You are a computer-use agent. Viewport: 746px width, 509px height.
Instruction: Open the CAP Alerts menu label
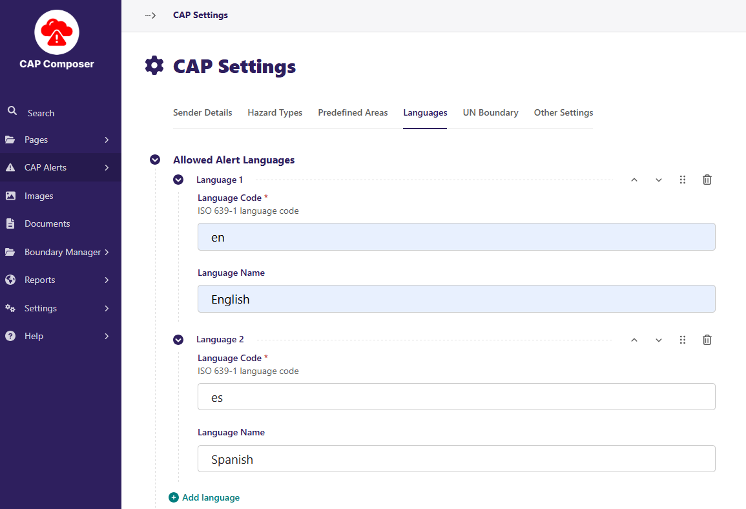[x=46, y=167]
